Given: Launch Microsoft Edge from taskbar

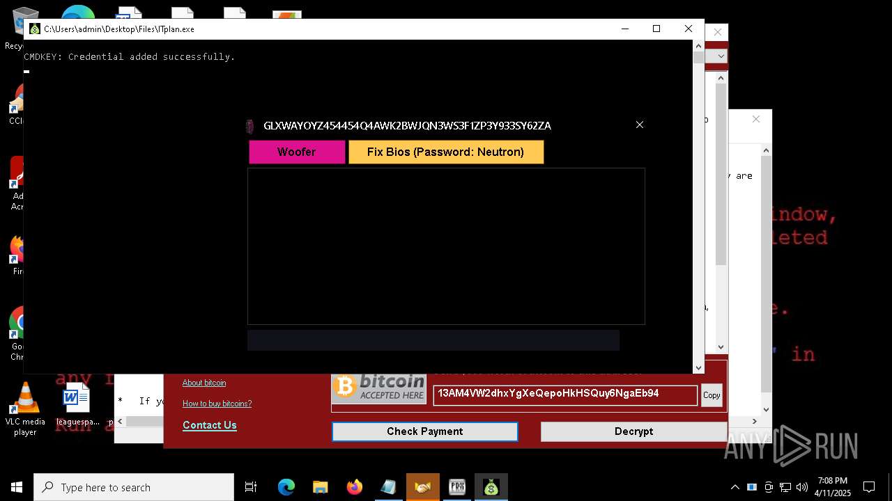Looking at the screenshot, I should [286, 487].
